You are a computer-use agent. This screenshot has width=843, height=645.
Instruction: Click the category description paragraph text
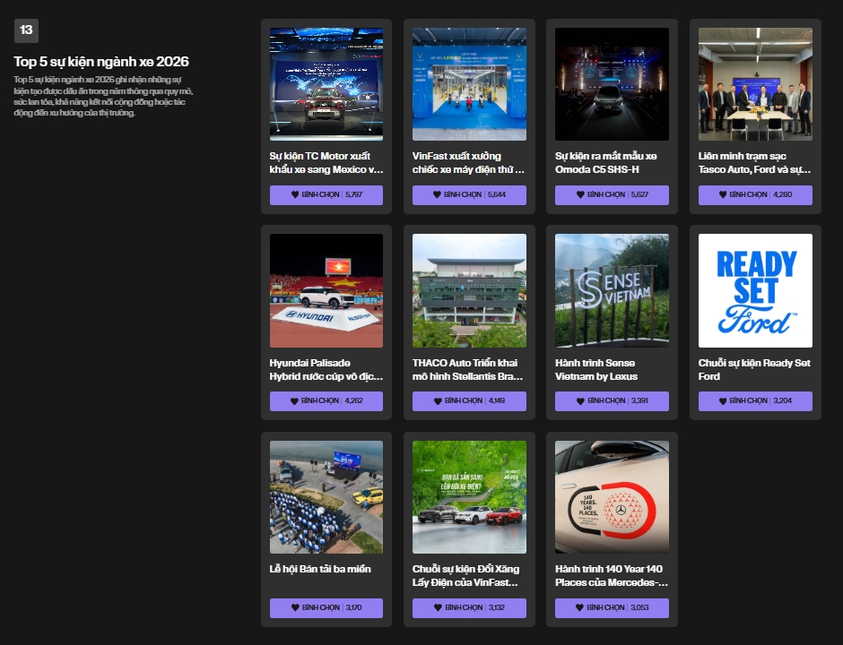pos(103,96)
